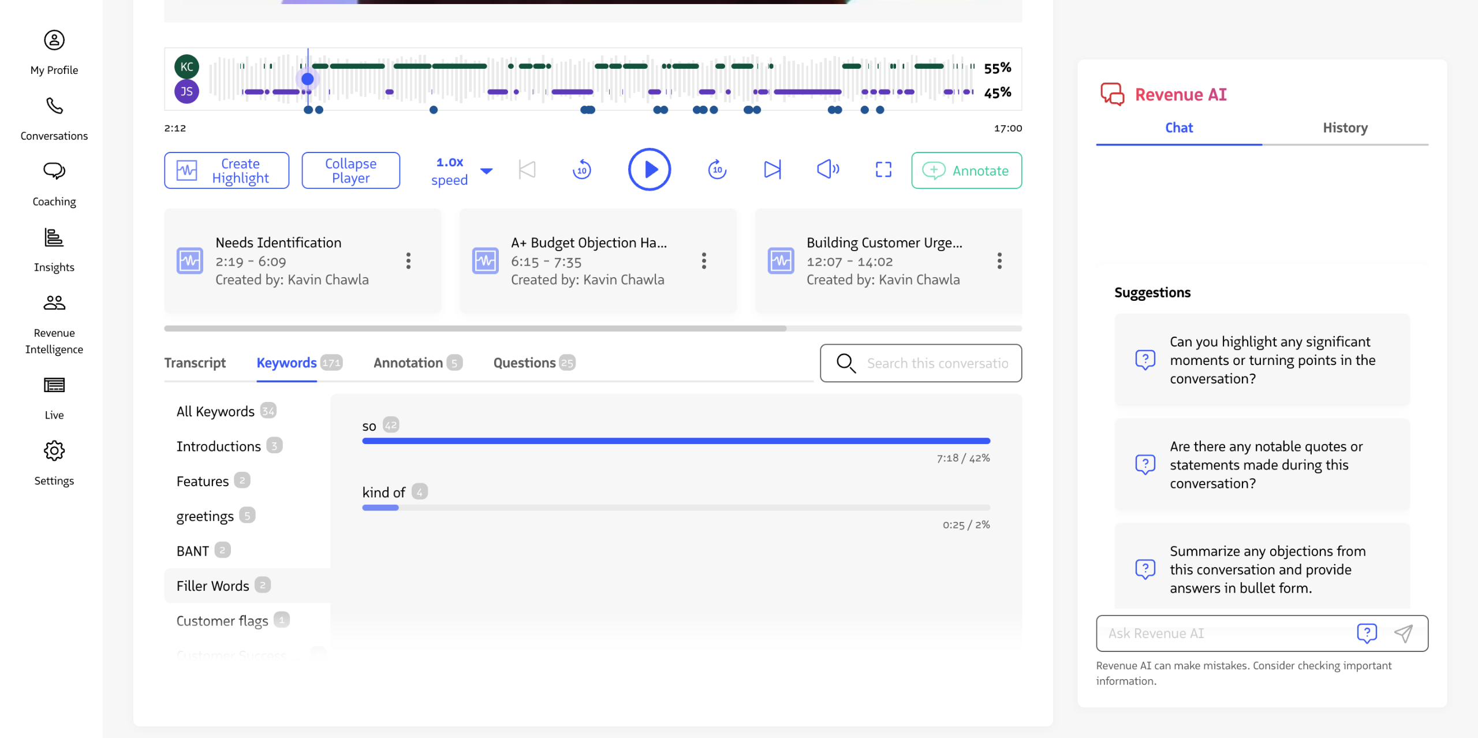1478x738 pixels.
Task: Enter fullscreen player mode
Action: tap(883, 170)
